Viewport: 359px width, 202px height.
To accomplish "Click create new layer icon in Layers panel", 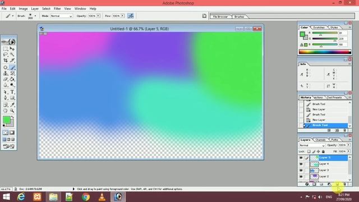I will 337,185.
